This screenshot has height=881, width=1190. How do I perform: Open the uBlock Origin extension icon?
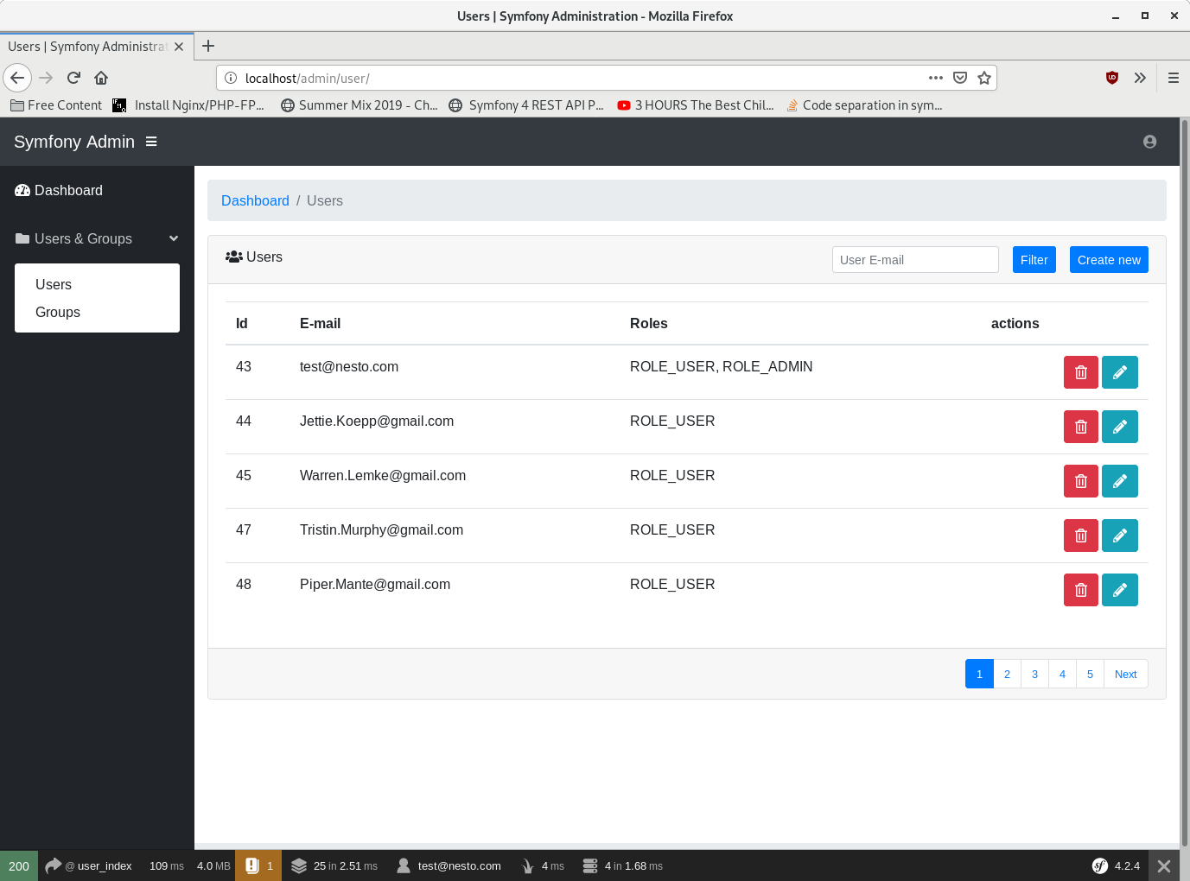(1112, 78)
